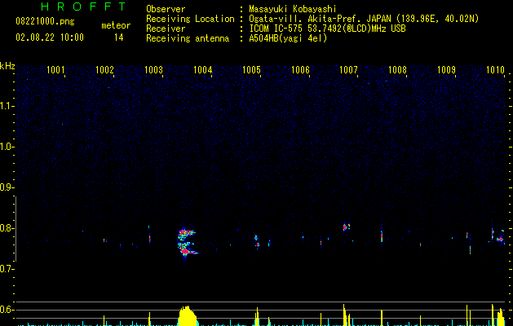Click the 1009 time axis marker
The image size is (513, 326).
[x=447, y=70]
